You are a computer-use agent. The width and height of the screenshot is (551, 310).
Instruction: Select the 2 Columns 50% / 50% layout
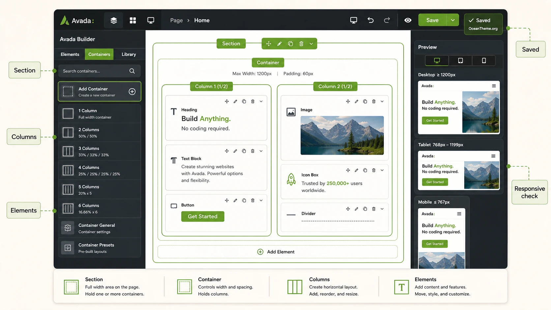(100, 132)
